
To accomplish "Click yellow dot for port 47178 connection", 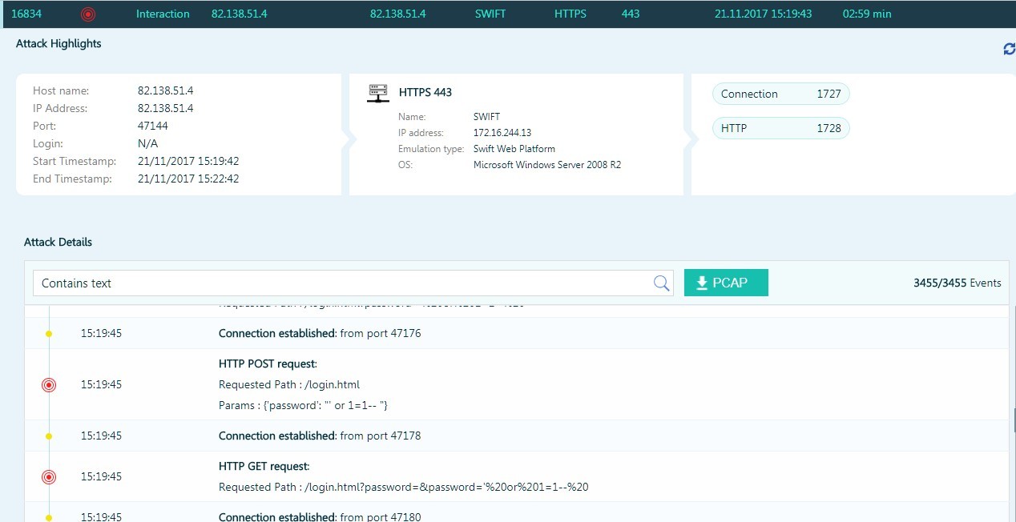I will tap(49, 436).
